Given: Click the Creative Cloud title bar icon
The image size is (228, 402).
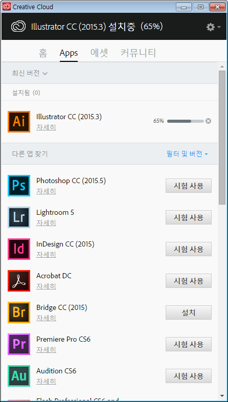Looking at the screenshot, I should coord(7,7).
